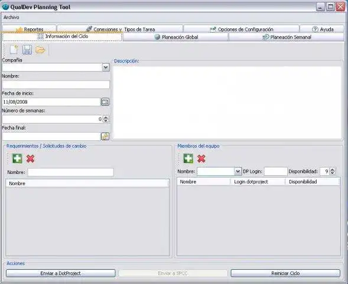Click the Disponibilidad column header
This screenshot has width=348, height=284.
[313, 182]
